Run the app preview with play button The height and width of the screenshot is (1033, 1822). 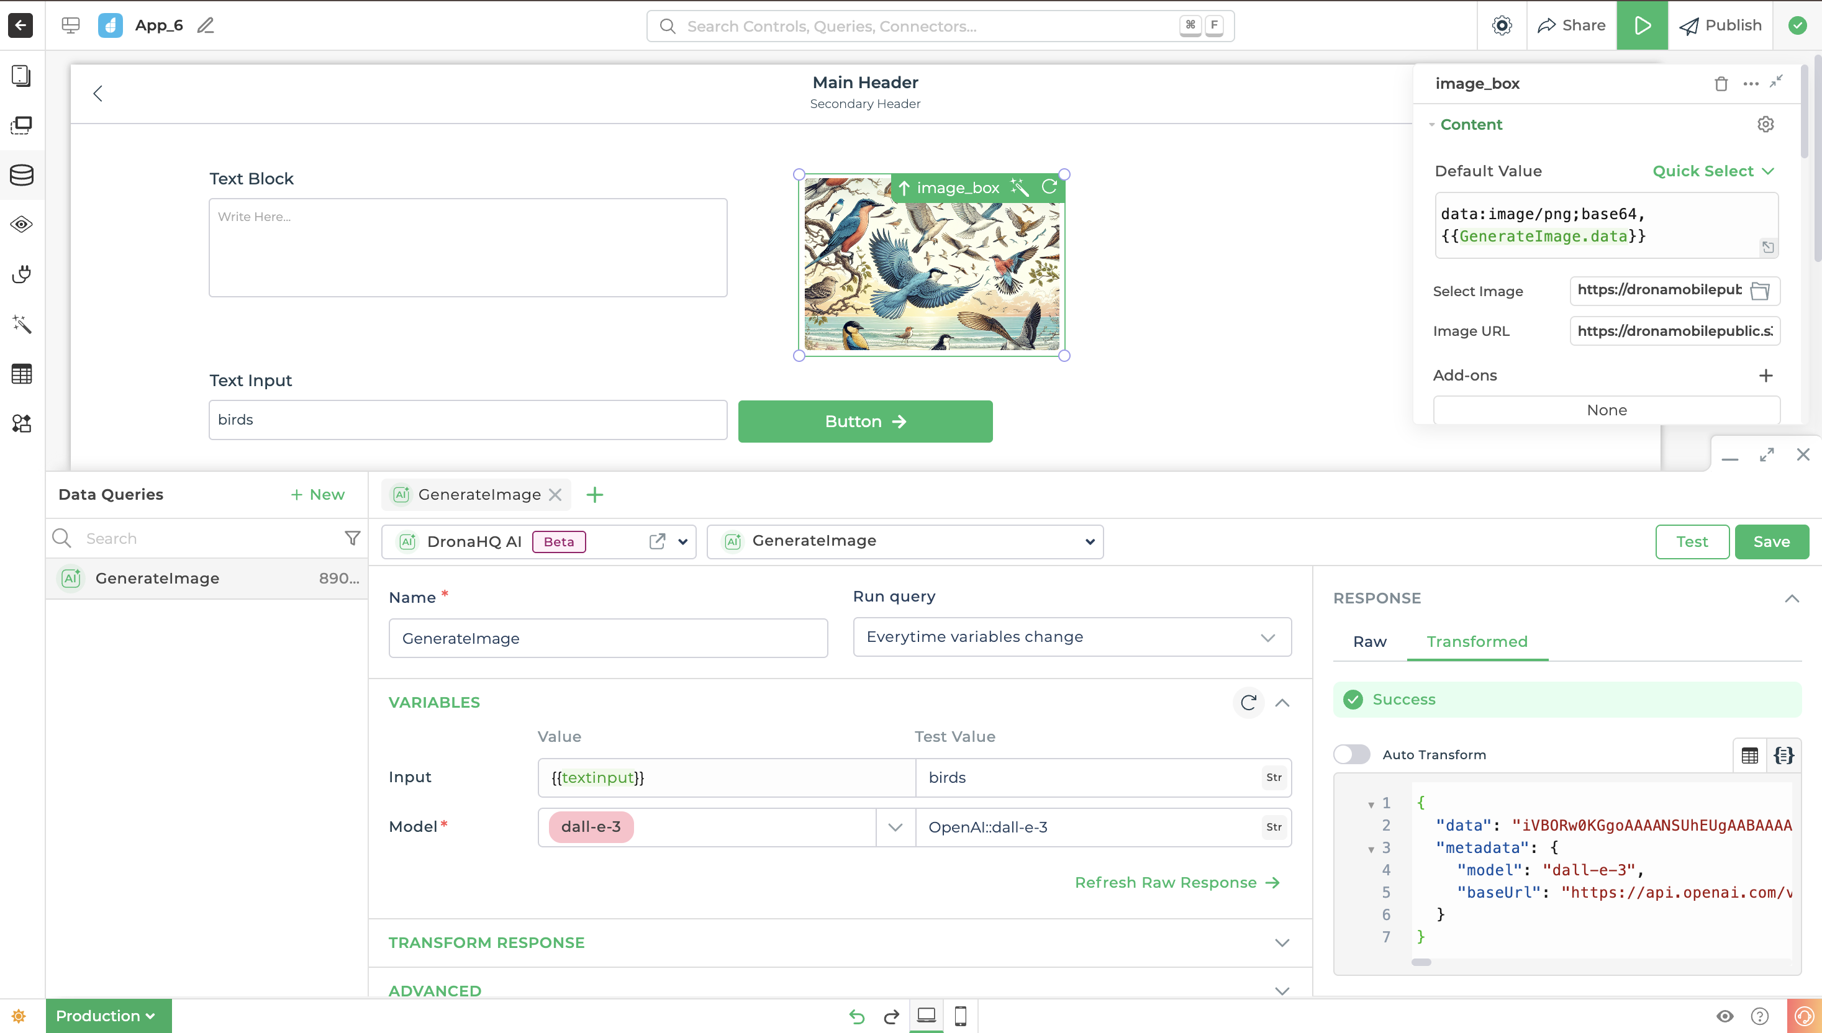1642,25
